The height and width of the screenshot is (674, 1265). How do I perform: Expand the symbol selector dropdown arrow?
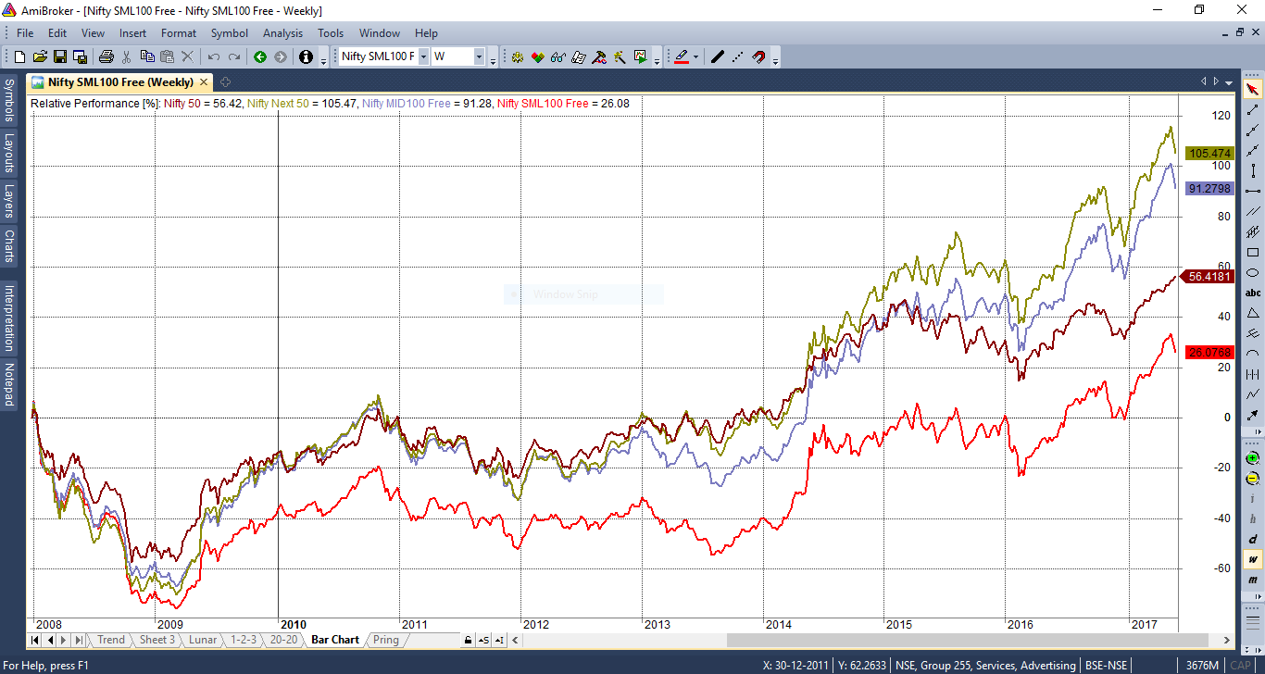[423, 56]
